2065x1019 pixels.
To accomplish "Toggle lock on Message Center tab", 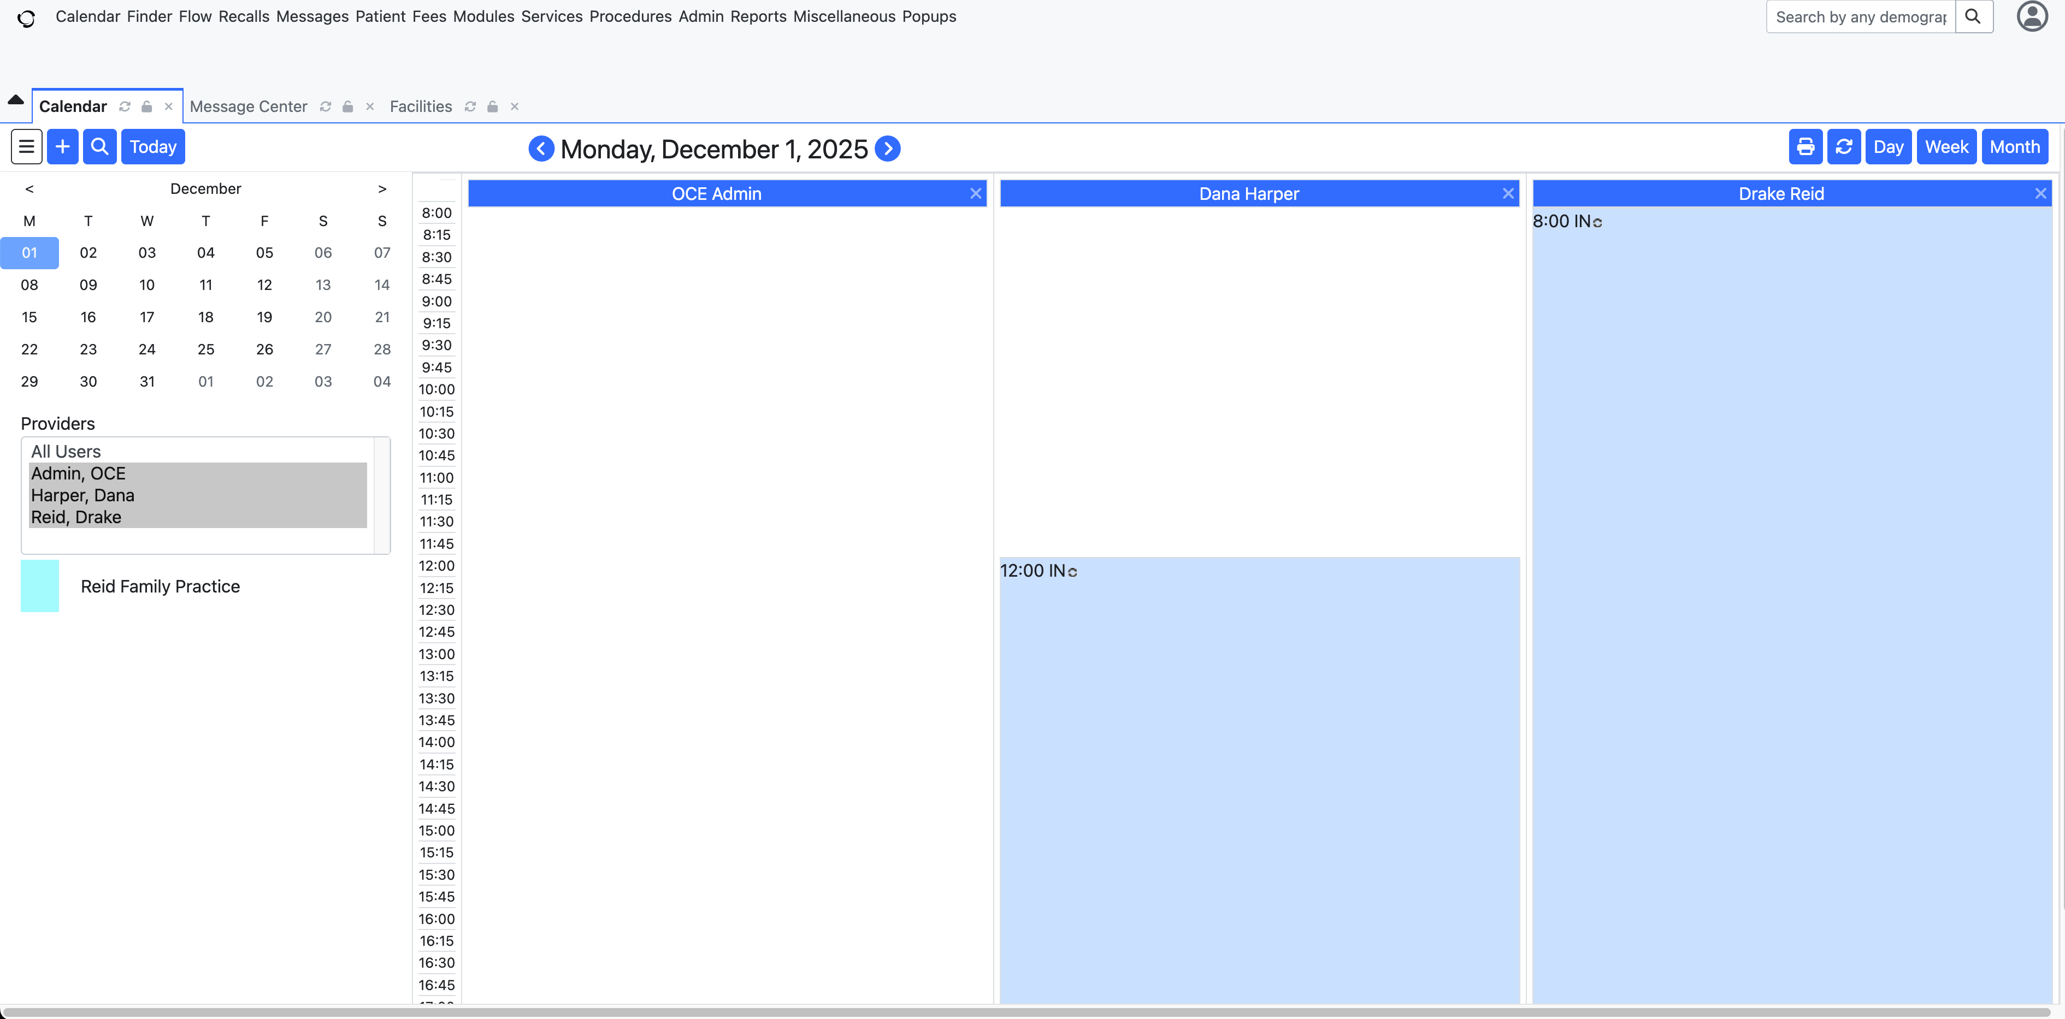I will point(348,106).
